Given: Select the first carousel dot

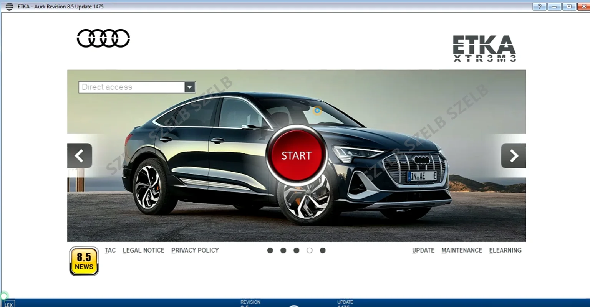Looking at the screenshot, I should [x=270, y=250].
